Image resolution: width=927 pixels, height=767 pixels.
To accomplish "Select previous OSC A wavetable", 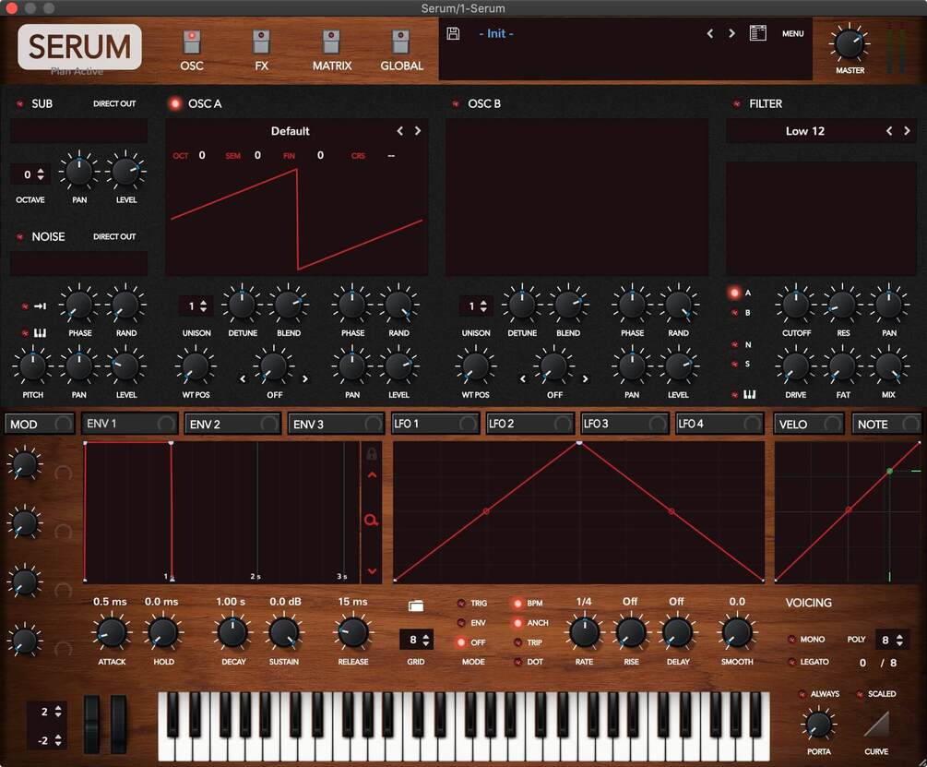I will 400,131.
